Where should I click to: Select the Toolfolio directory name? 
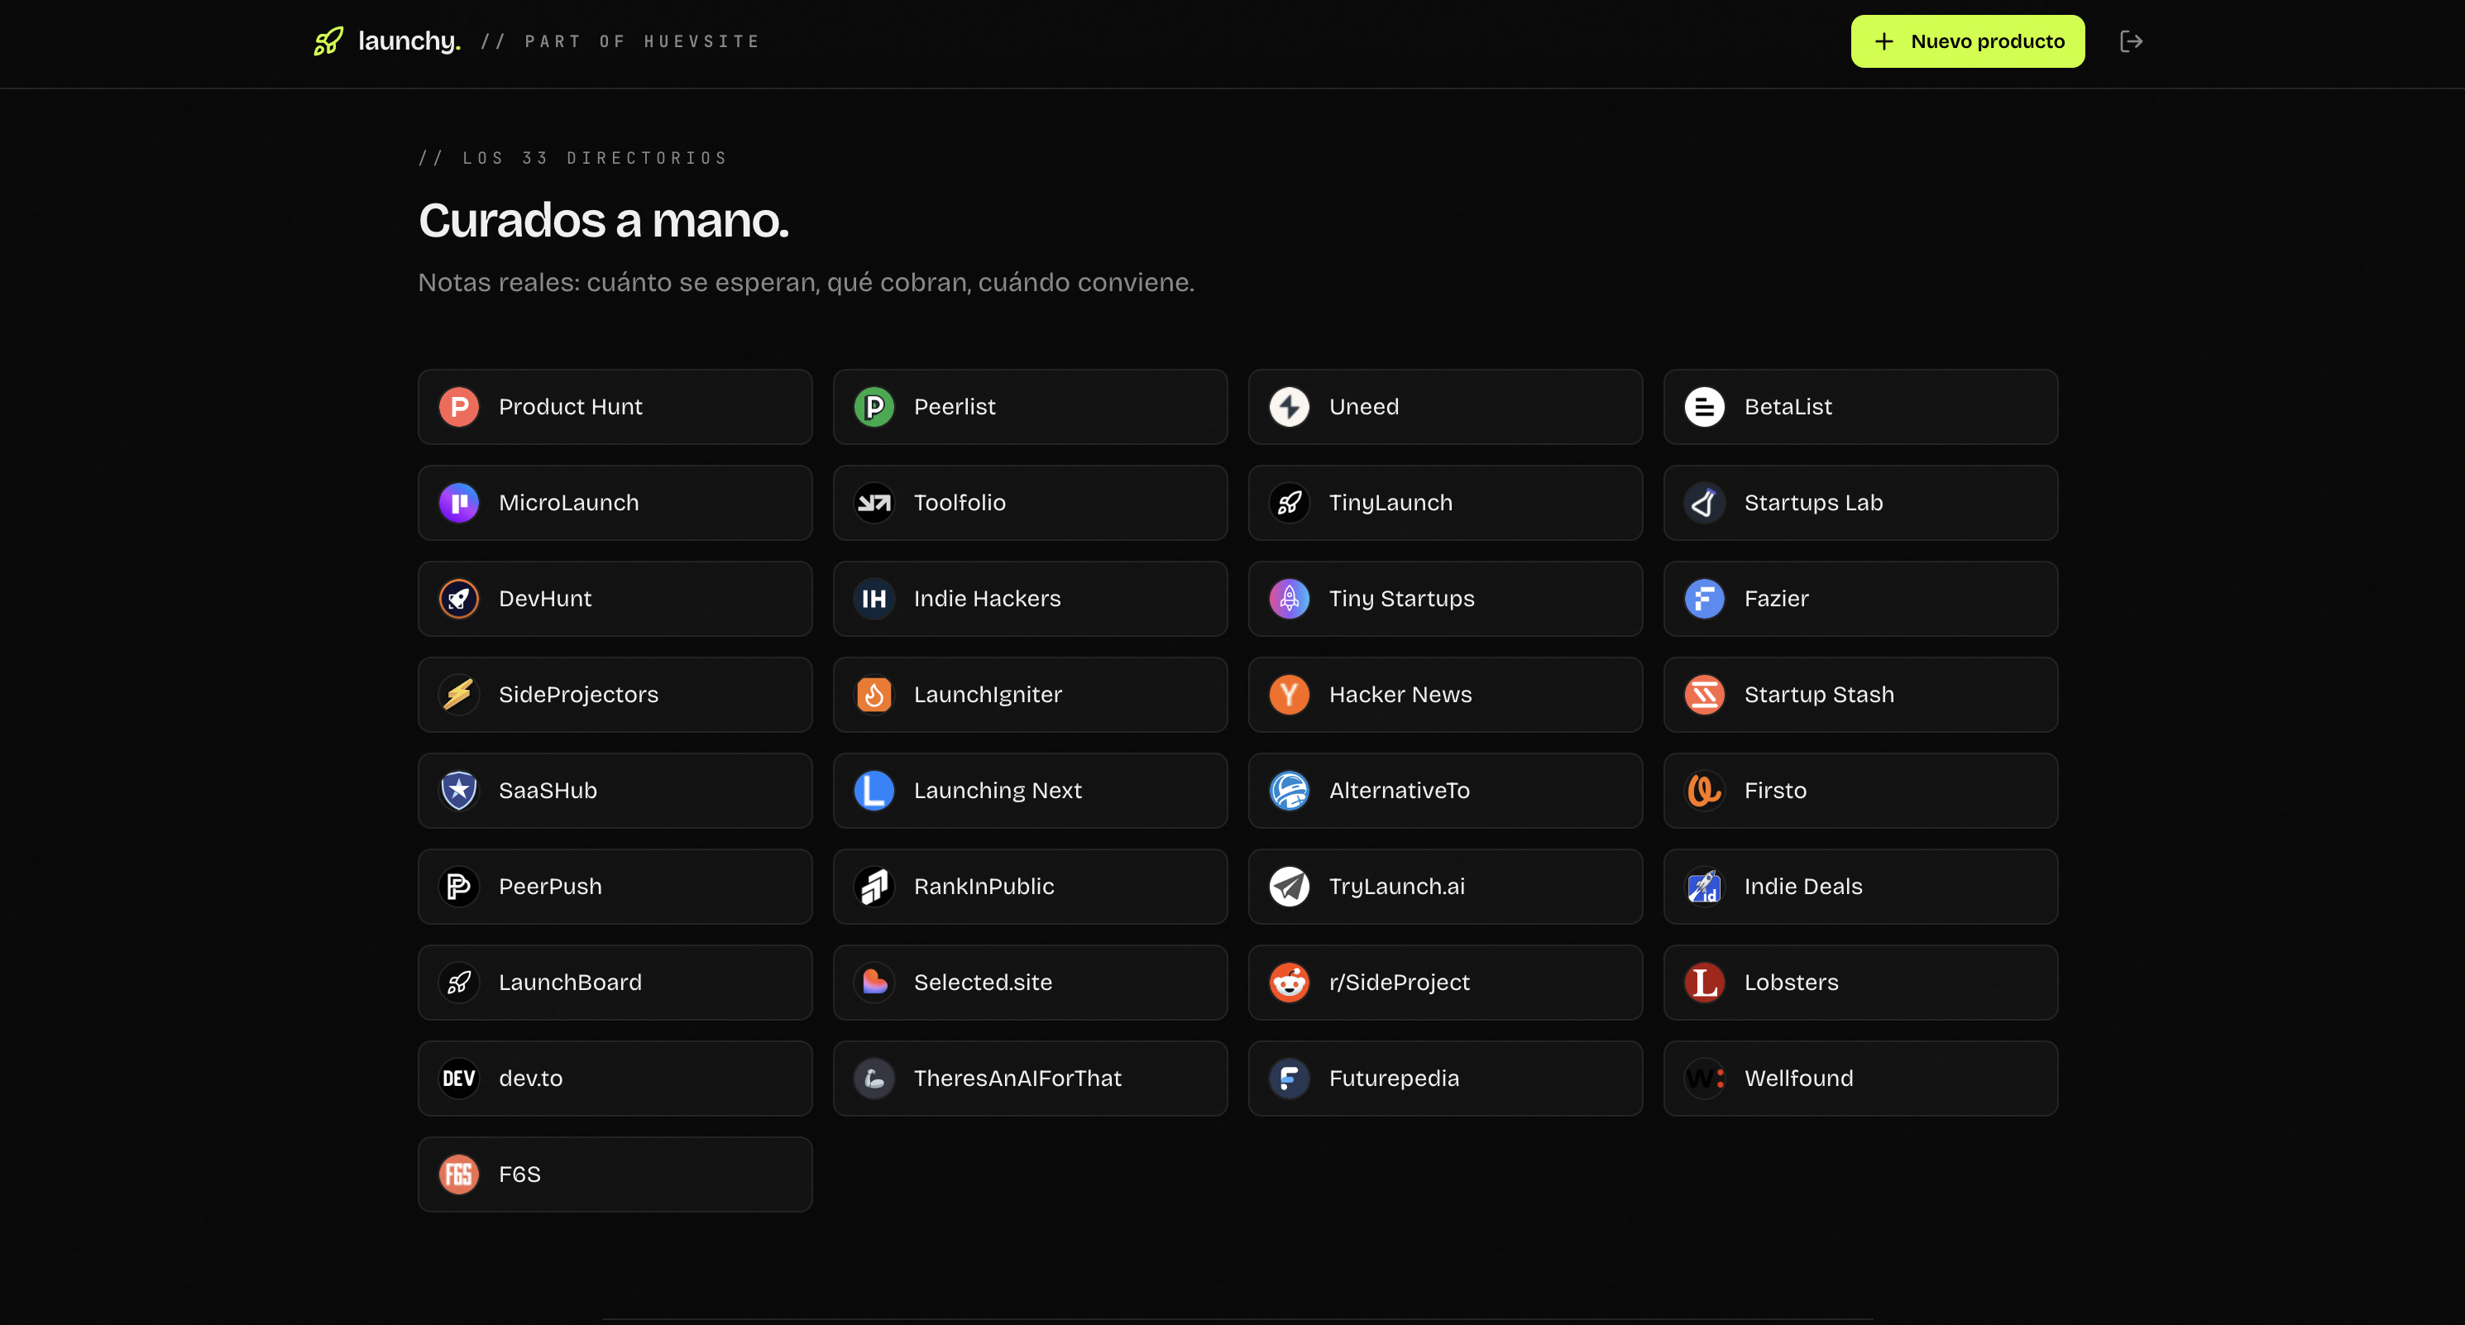(x=960, y=503)
